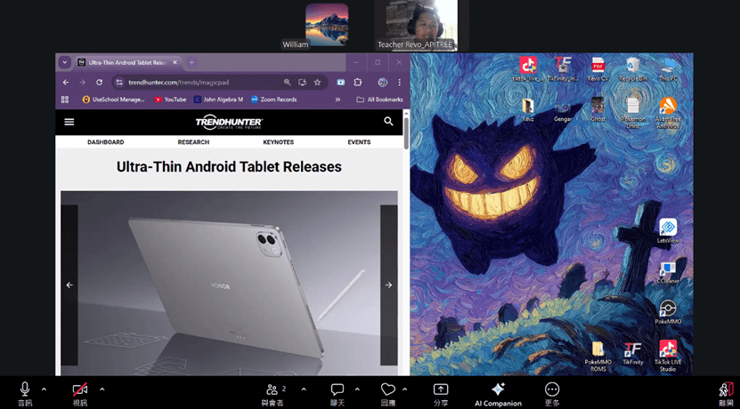The height and width of the screenshot is (409, 740).
Task: Click the leave meeting icon
Action: point(727,389)
